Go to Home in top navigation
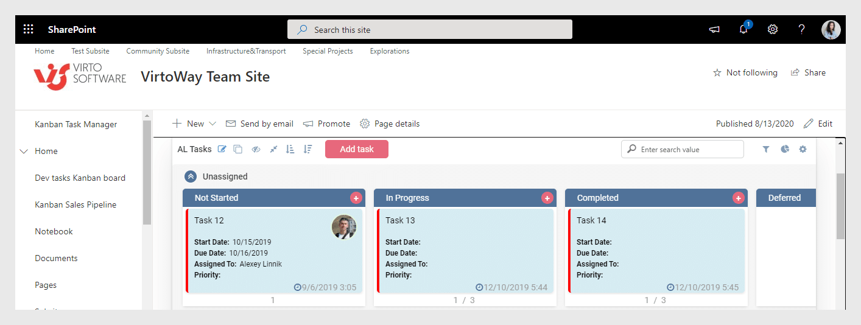The height and width of the screenshot is (325, 861). point(44,51)
